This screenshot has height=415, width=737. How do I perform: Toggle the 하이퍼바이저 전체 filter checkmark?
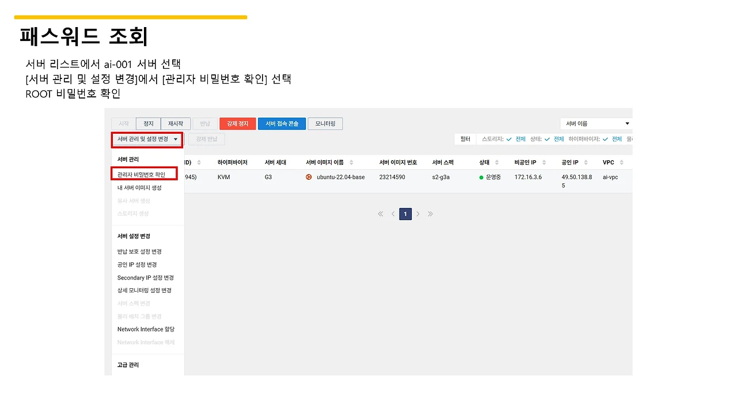coord(605,139)
